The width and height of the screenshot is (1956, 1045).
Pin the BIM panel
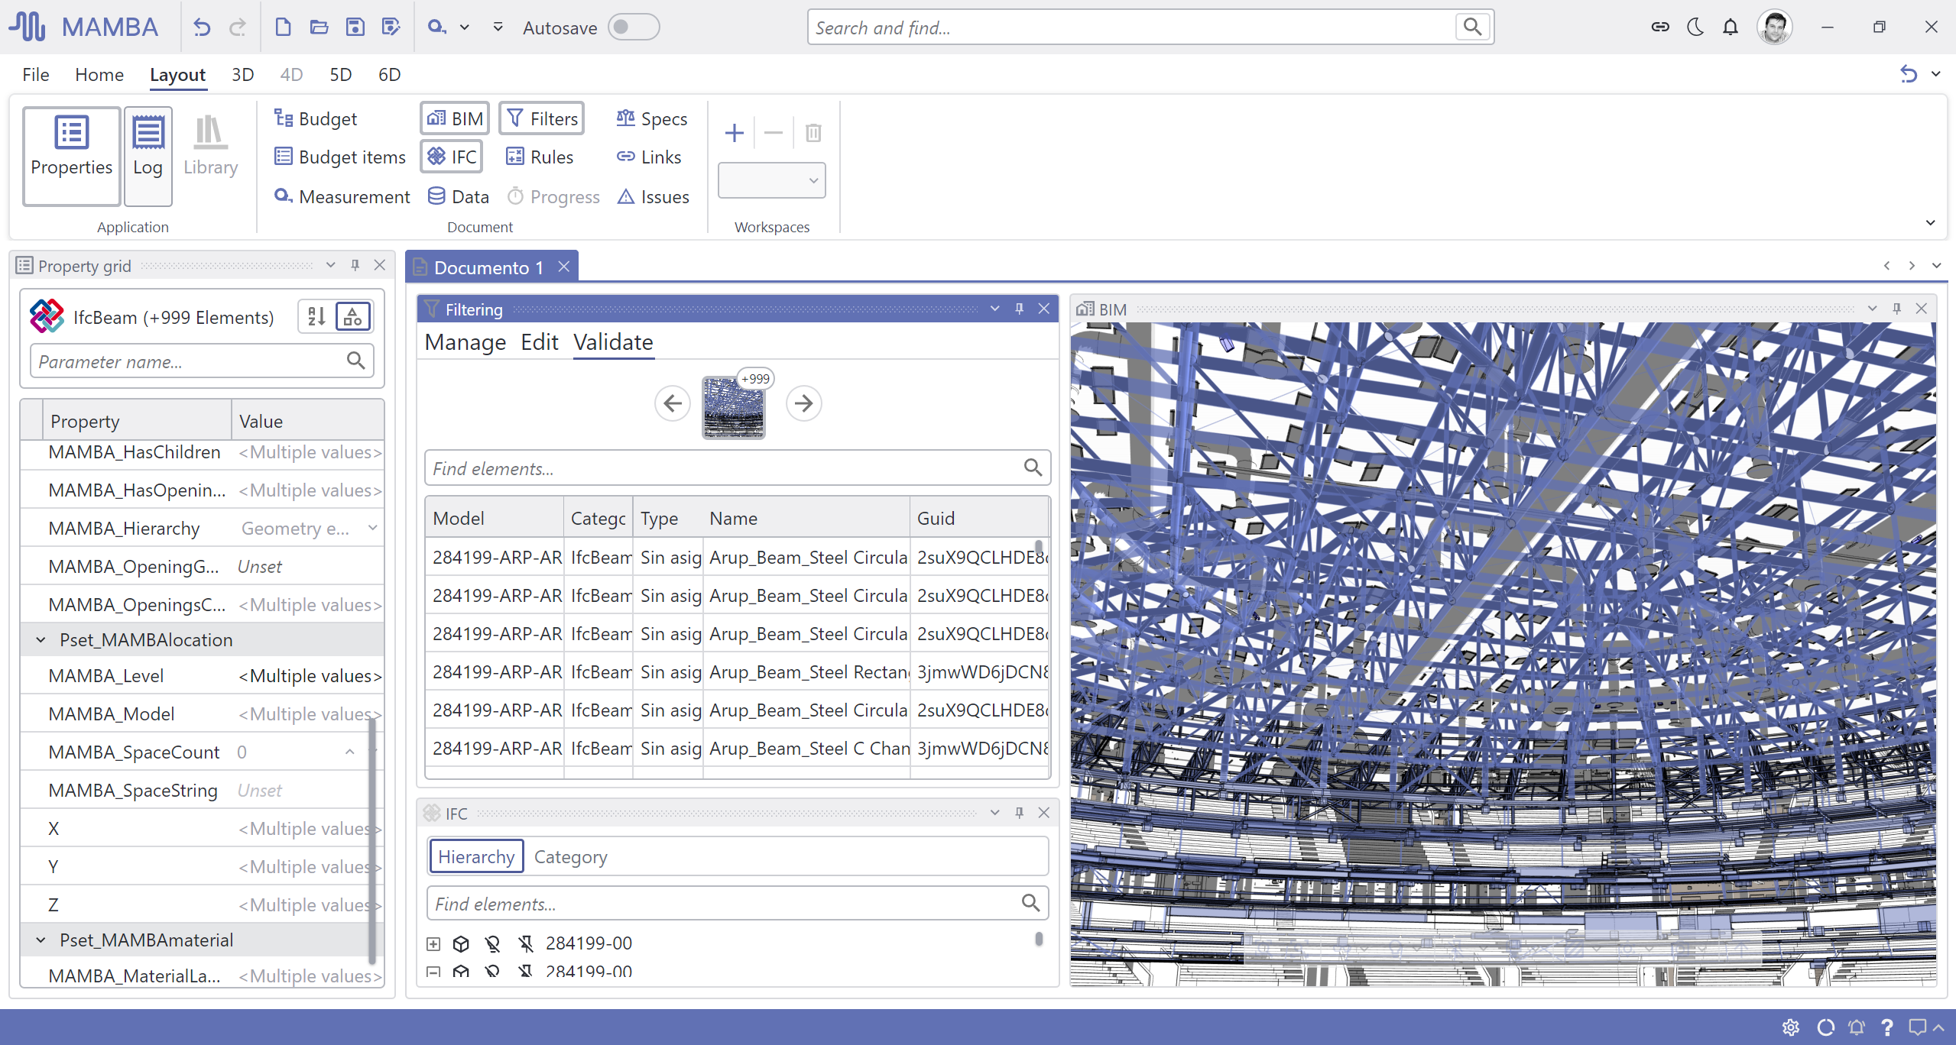tap(1896, 309)
